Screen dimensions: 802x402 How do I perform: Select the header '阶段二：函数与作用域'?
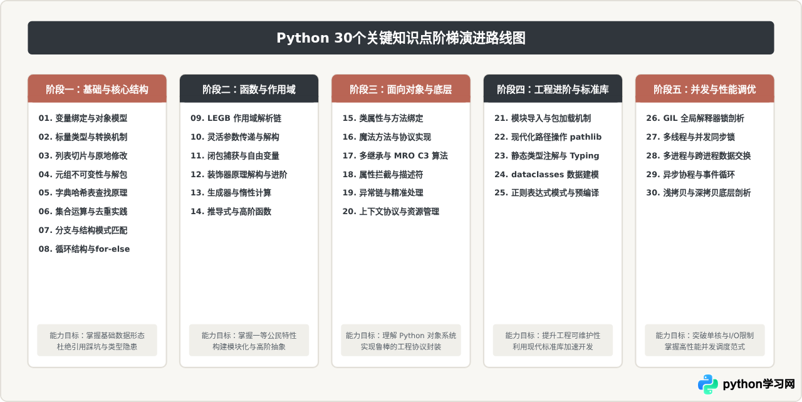pyautogui.click(x=249, y=89)
